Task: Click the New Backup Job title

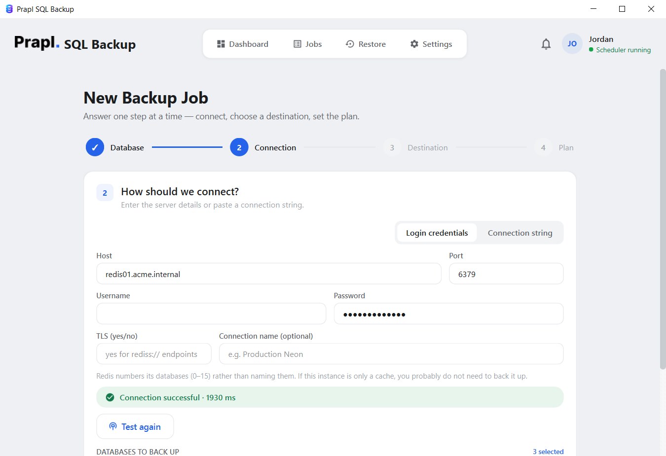Action: click(146, 98)
